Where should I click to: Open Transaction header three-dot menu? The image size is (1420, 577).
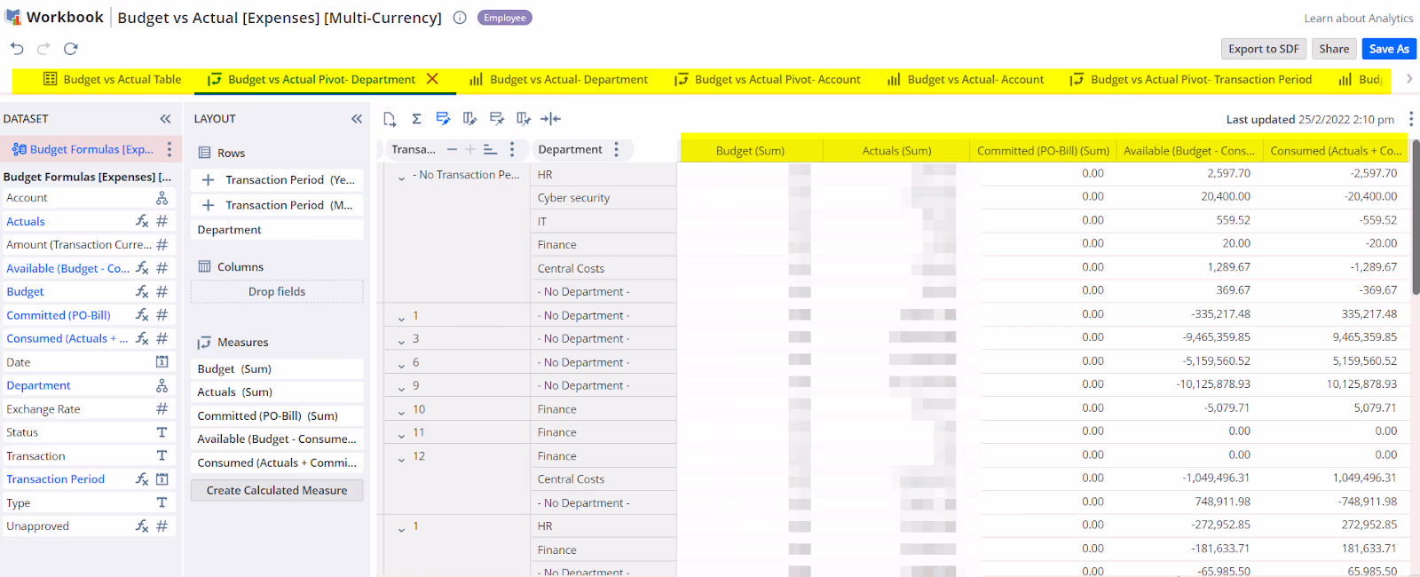pyautogui.click(x=512, y=149)
